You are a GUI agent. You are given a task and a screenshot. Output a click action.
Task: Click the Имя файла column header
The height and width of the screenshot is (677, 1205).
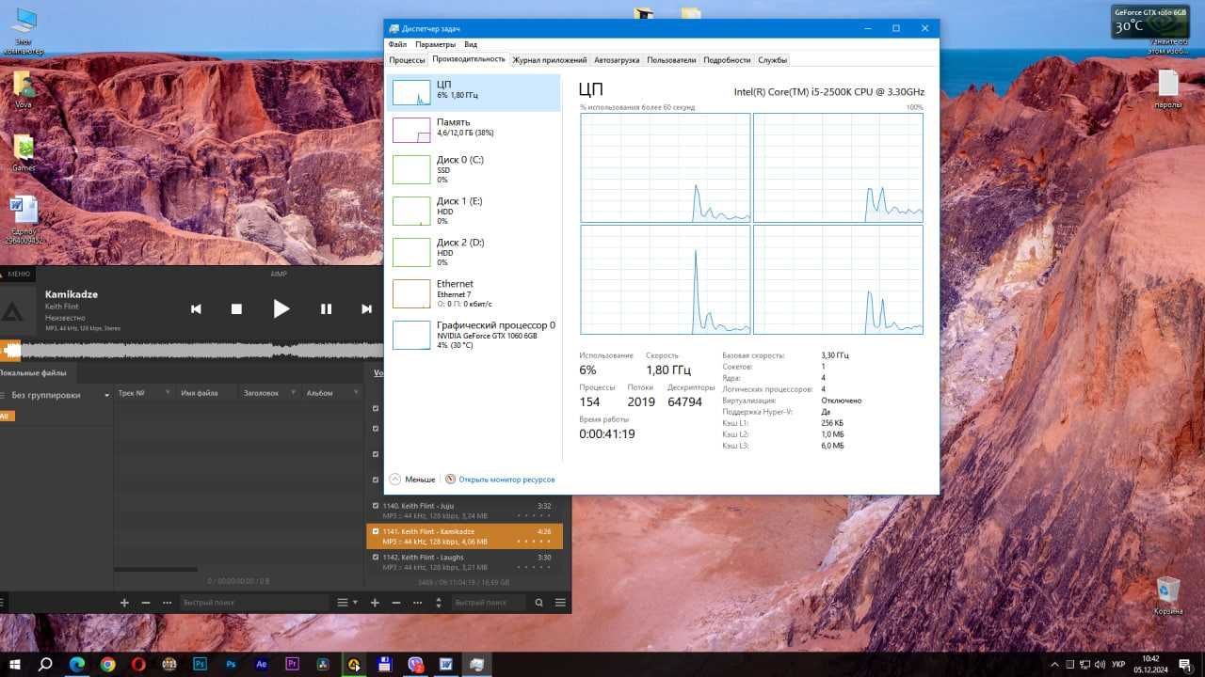point(200,393)
